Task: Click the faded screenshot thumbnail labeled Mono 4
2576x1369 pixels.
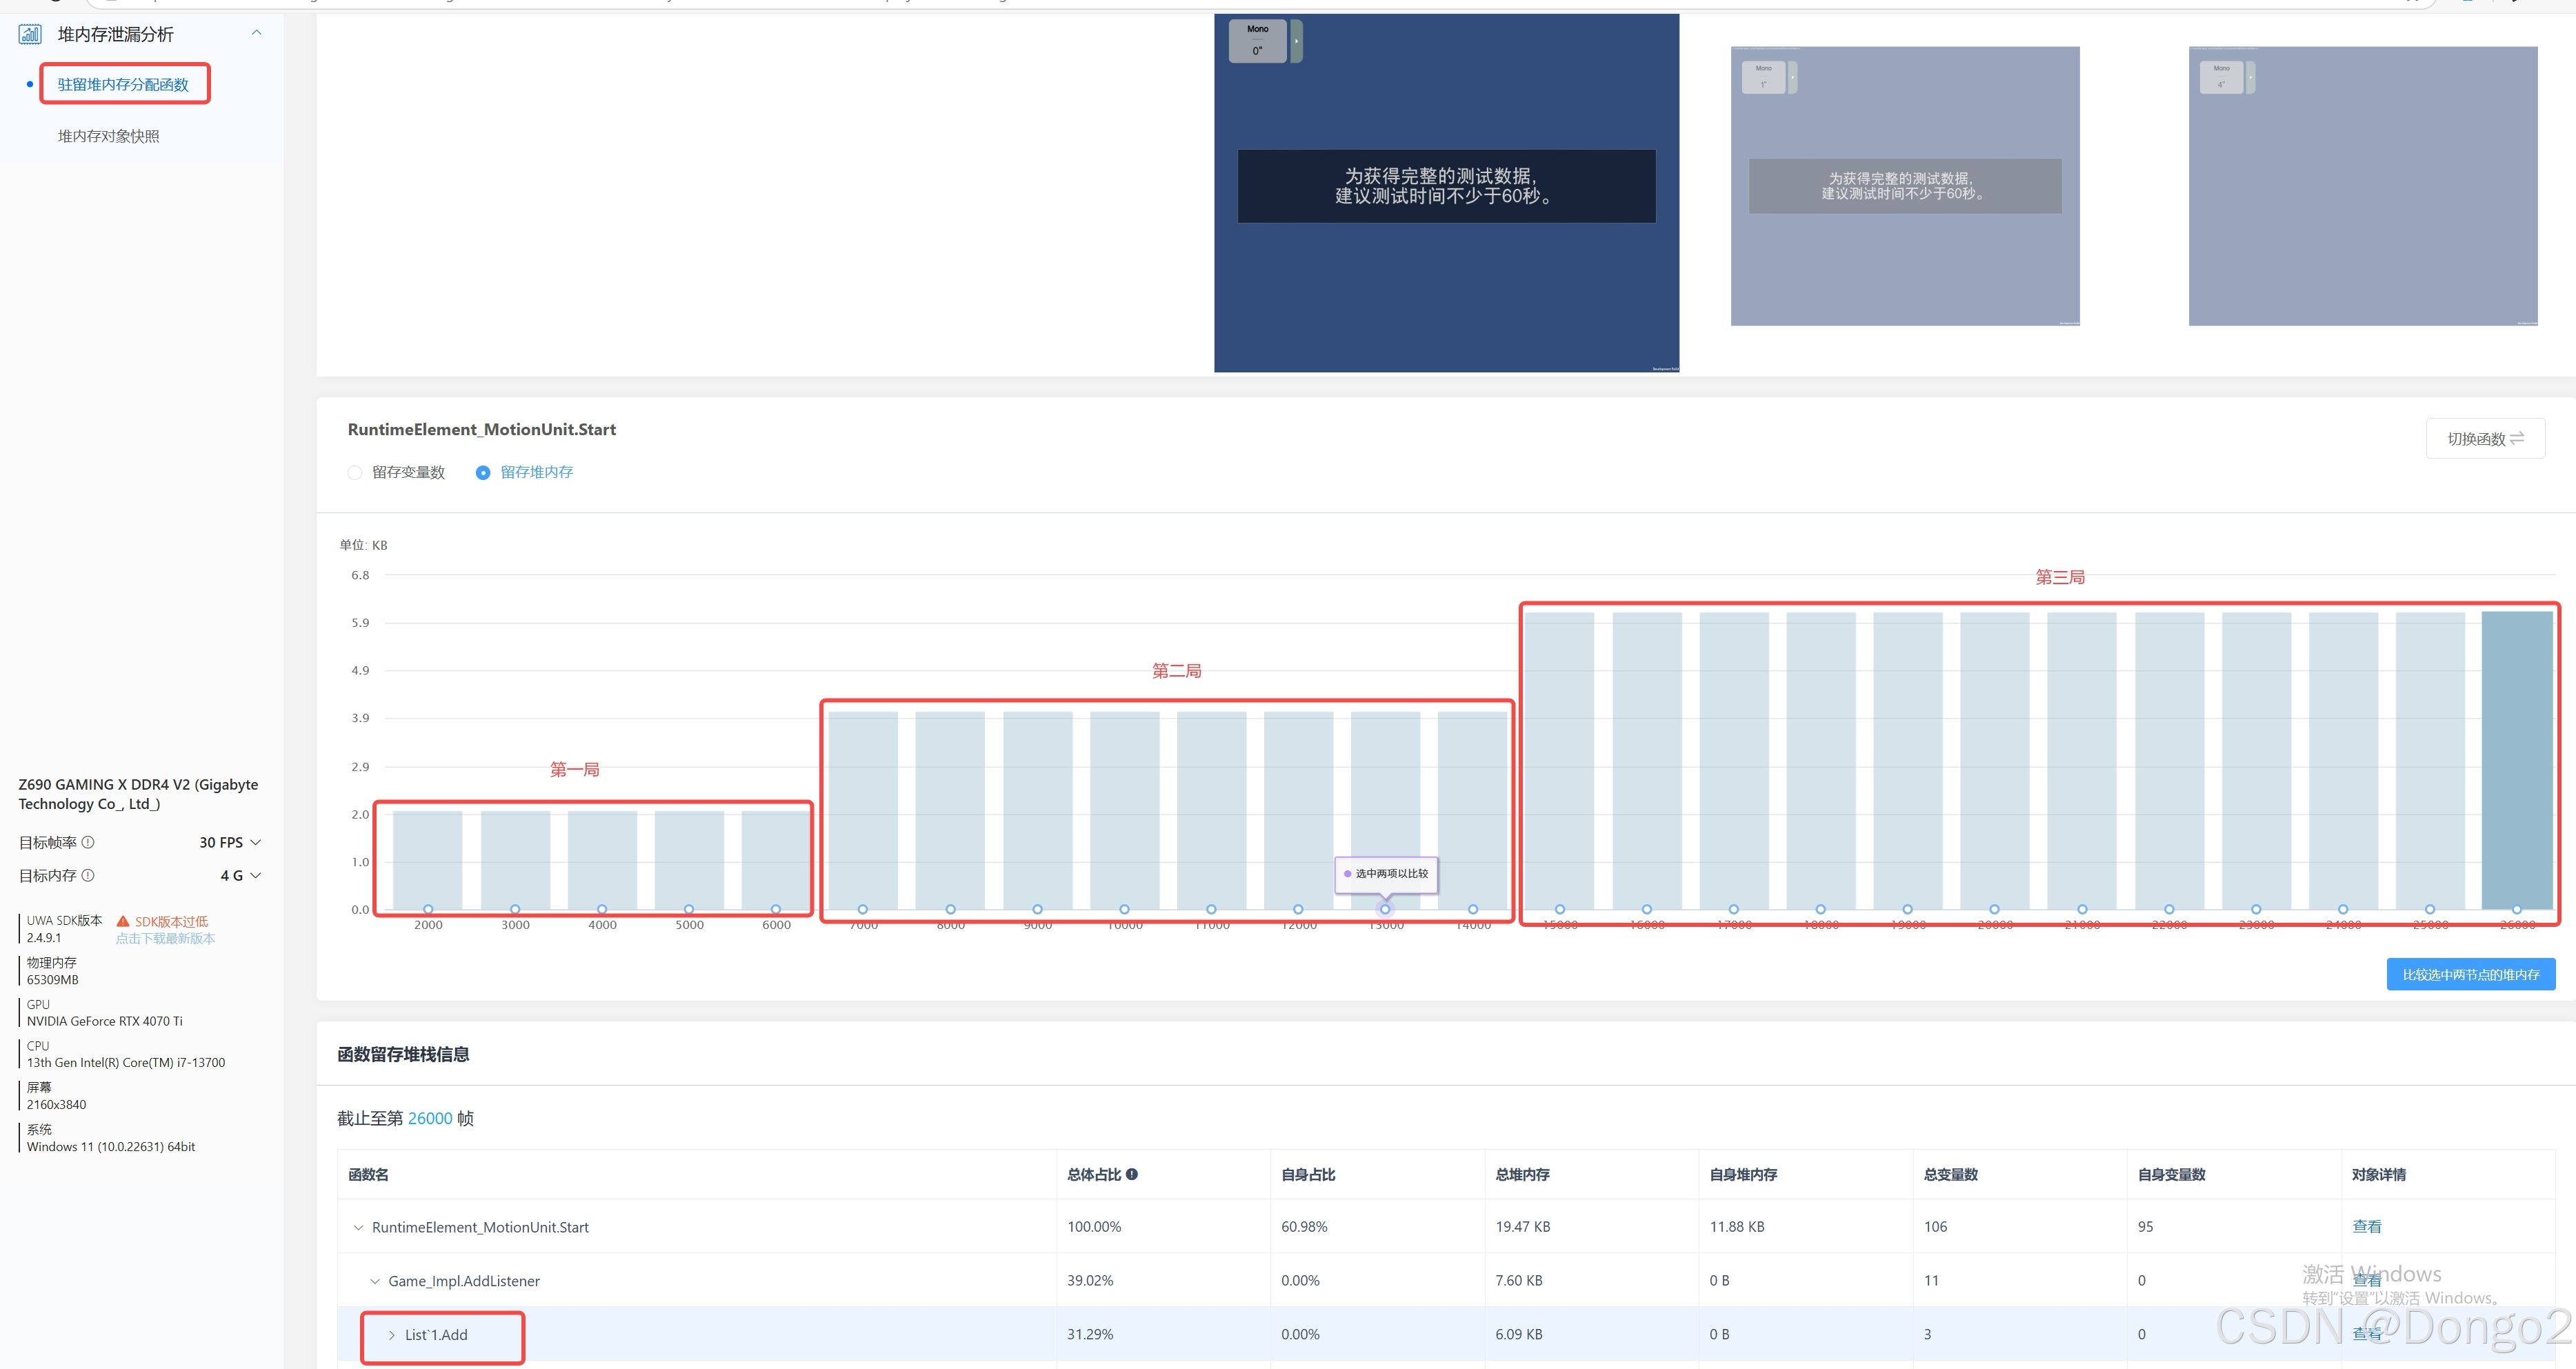Action: [2363, 186]
